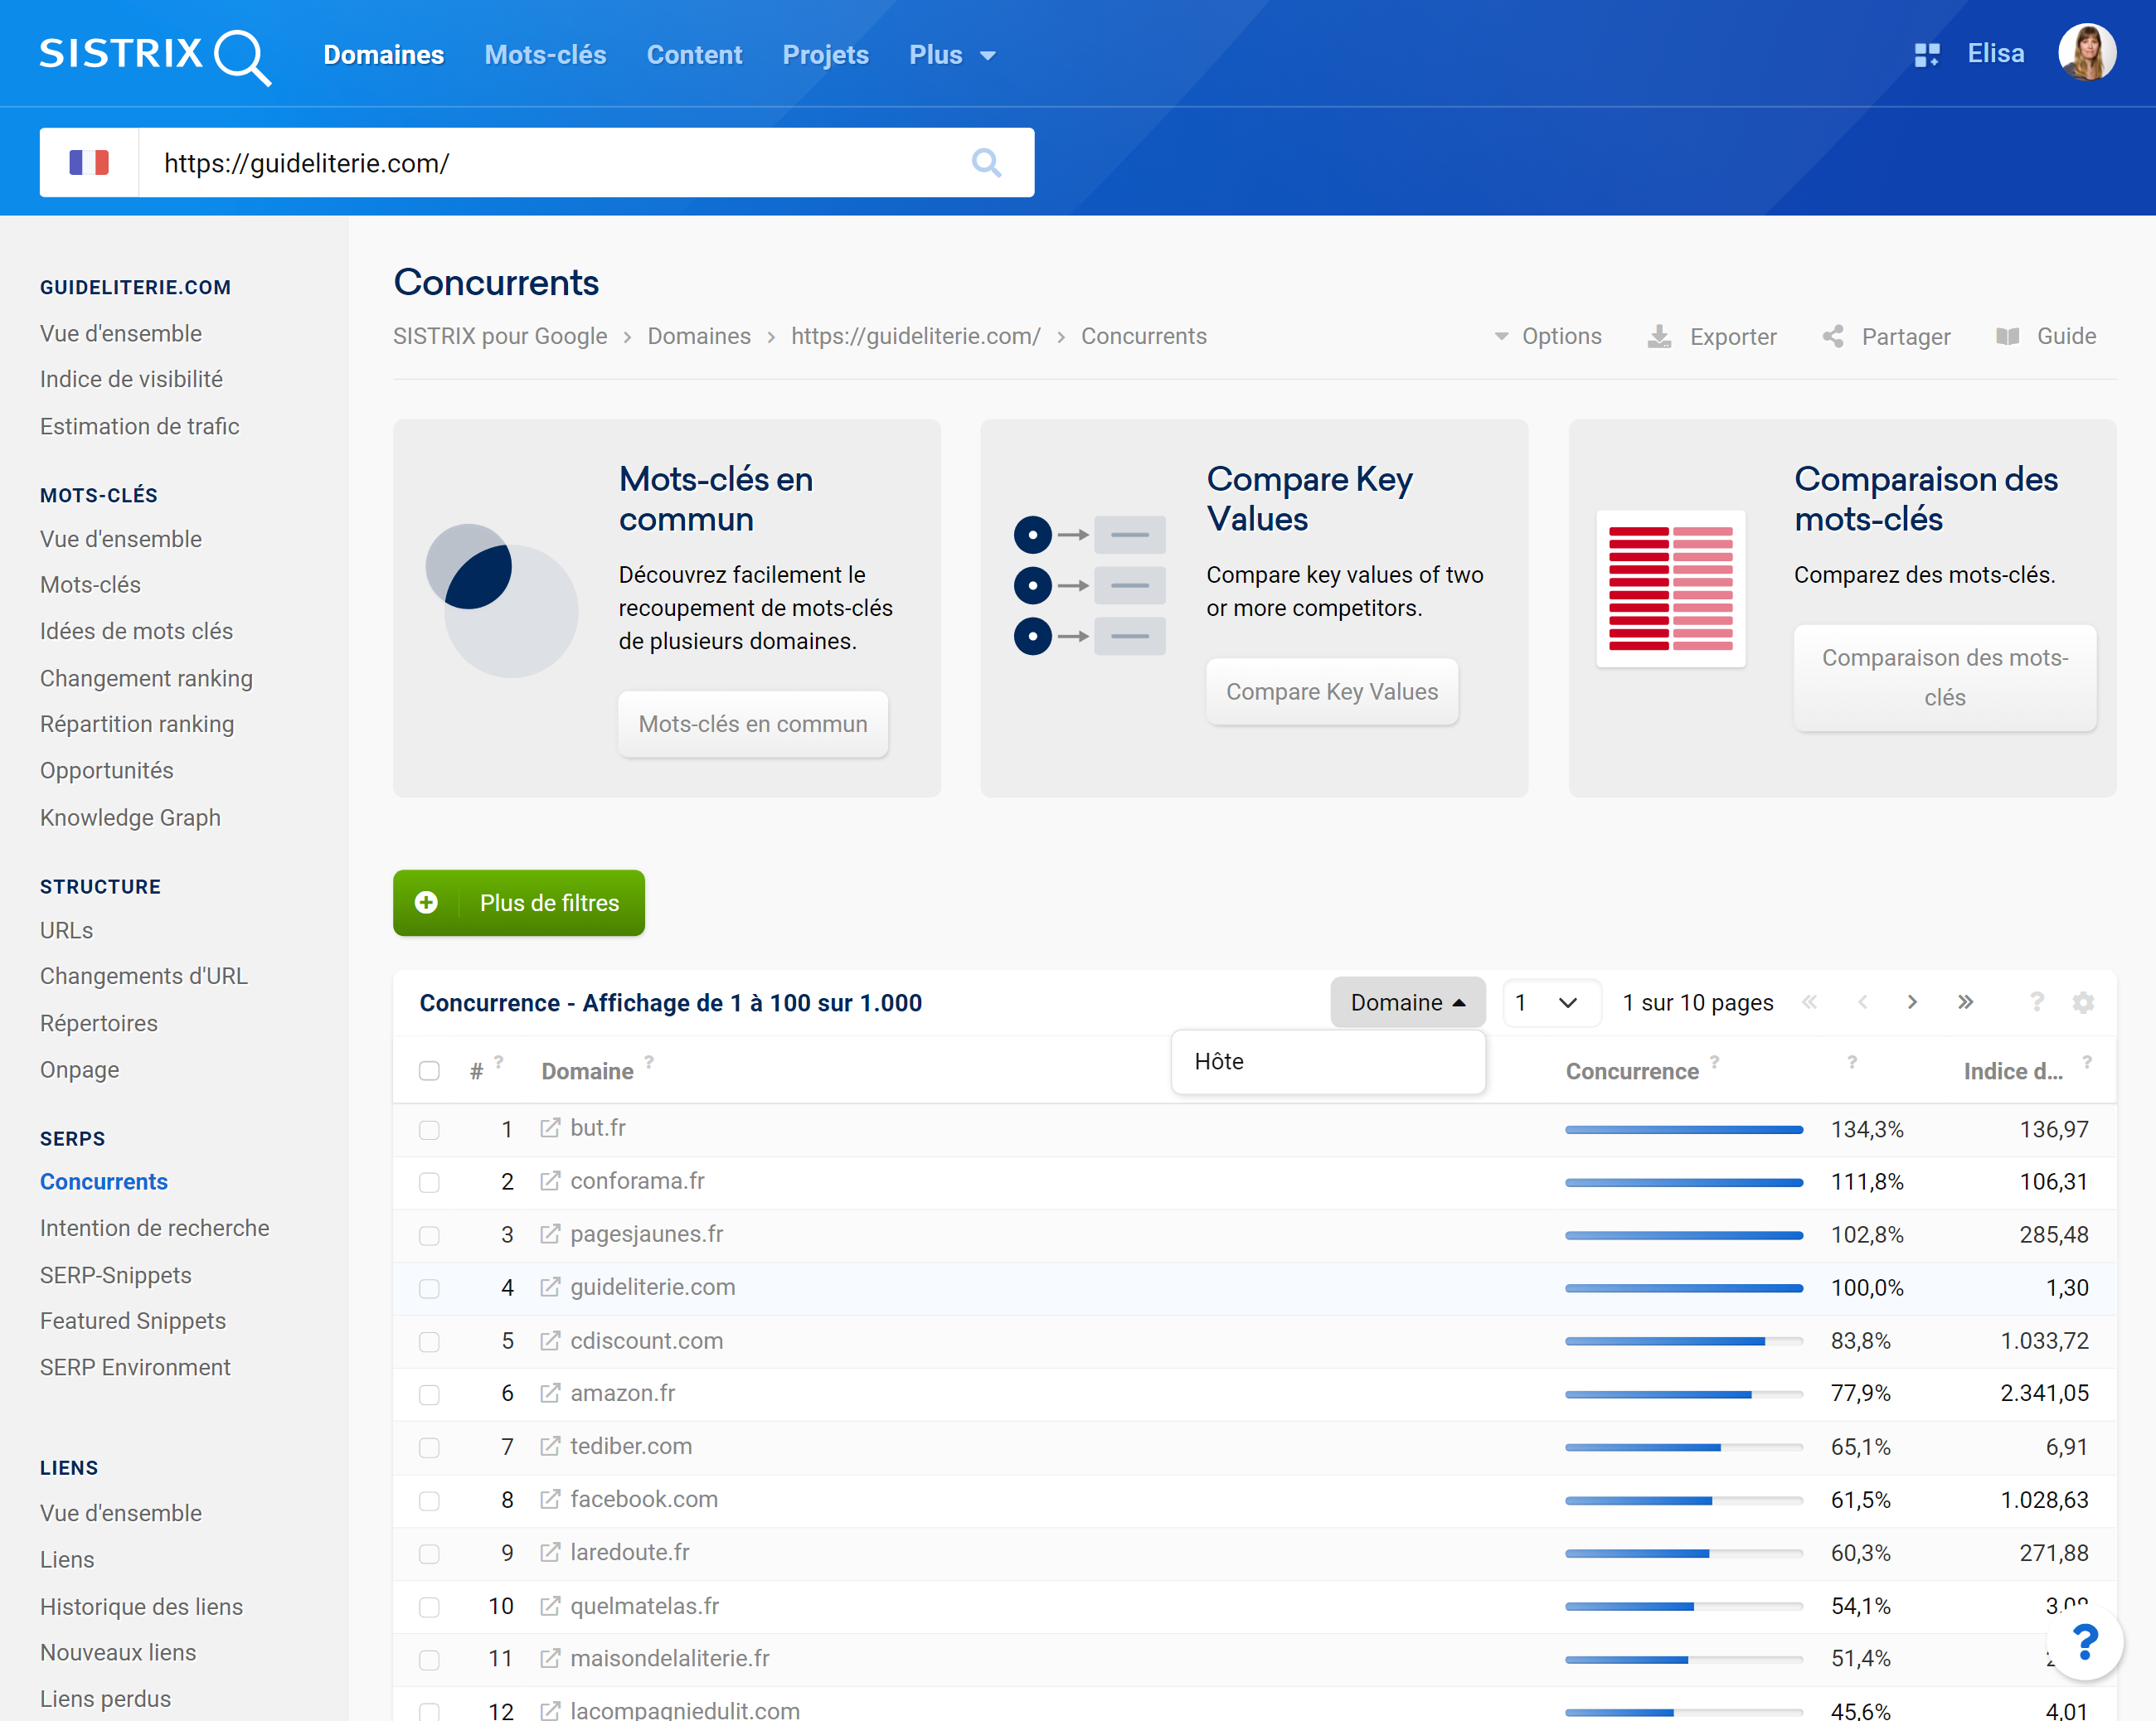
Task: Check the box for tediber.com row
Action: point(429,1448)
